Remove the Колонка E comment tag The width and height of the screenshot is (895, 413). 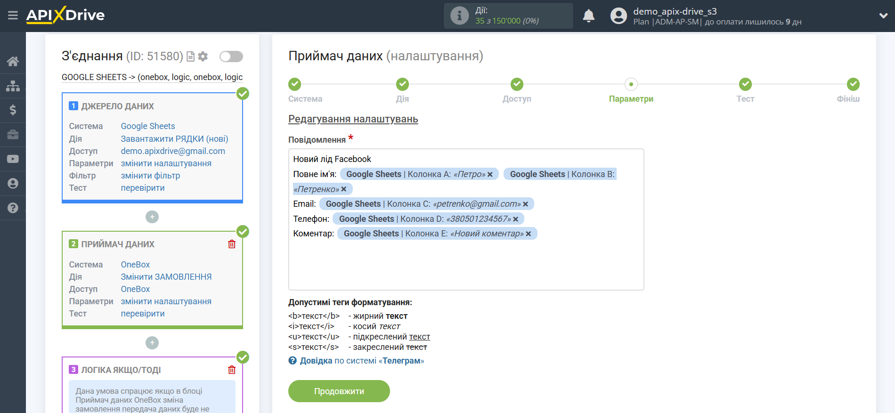[x=529, y=234]
